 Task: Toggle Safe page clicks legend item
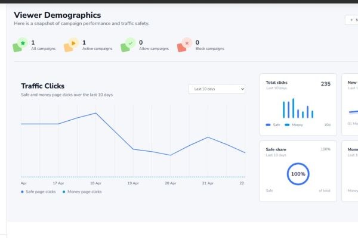38,192
